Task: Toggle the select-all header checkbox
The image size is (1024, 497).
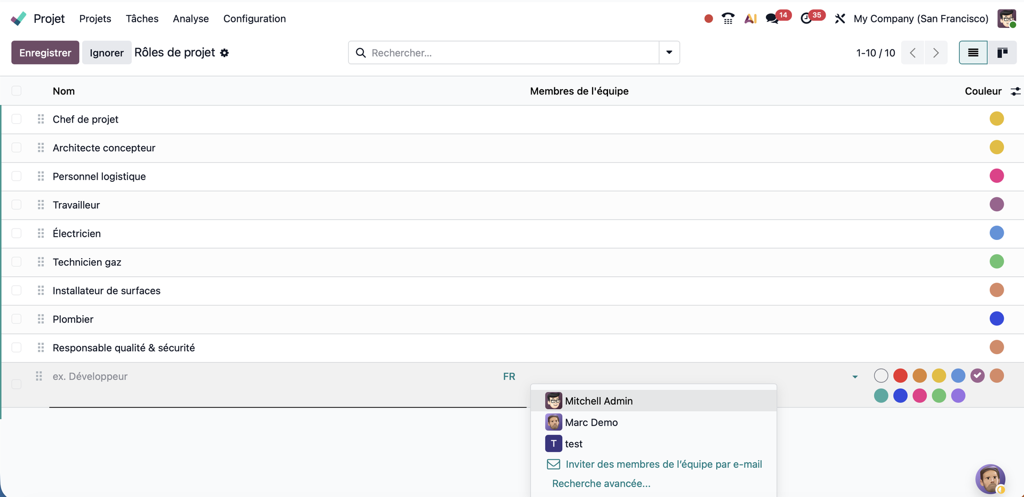Action: [x=17, y=91]
